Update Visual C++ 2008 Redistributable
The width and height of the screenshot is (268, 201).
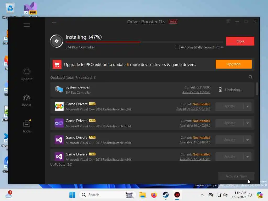coord(229,106)
